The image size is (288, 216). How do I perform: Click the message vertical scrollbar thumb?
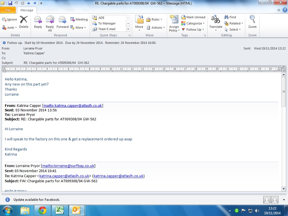tap(283, 91)
